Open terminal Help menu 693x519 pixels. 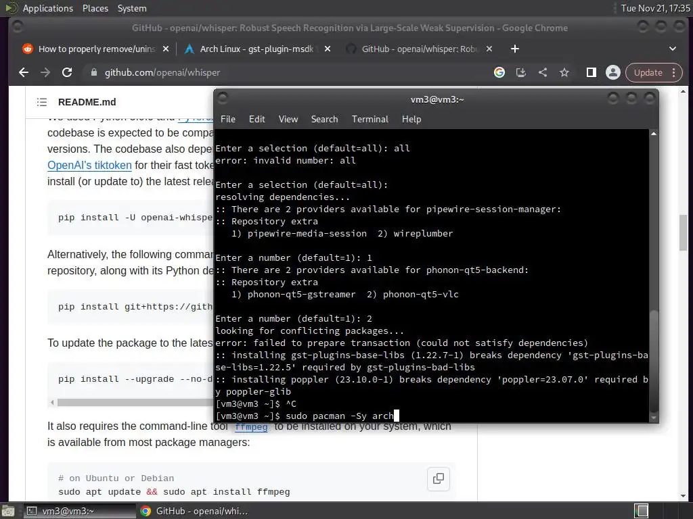[x=411, y=119]
